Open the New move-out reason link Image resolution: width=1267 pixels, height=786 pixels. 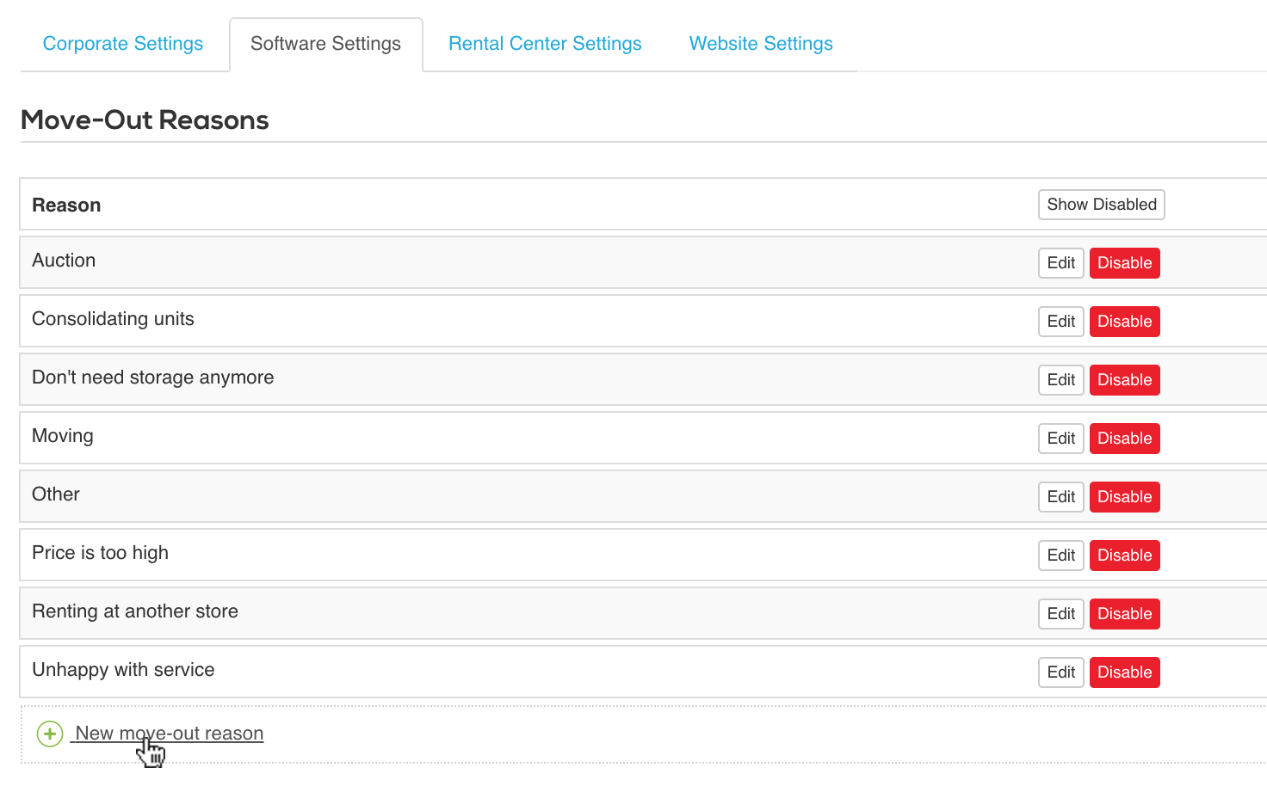pyautogui.click(x=169, y=734)
